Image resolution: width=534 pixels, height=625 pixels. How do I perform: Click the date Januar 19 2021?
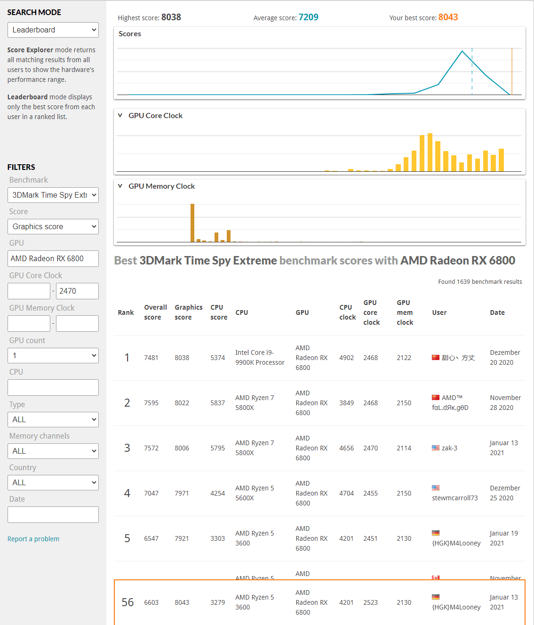(x=504, y=538)
